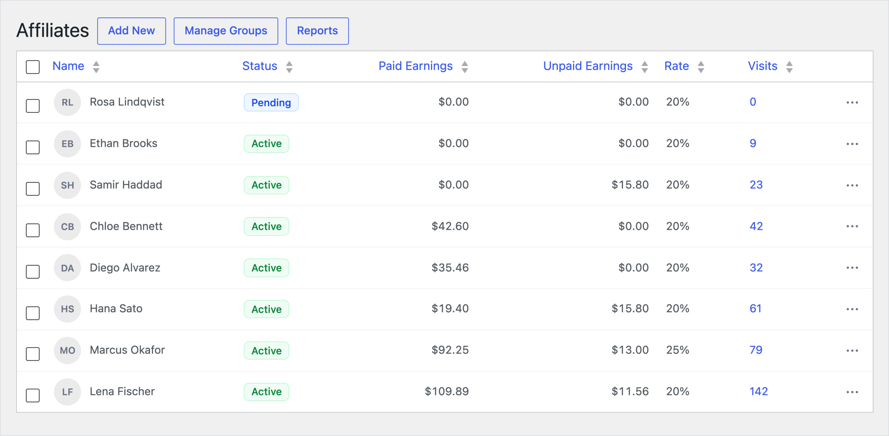Click Ethan Brooks' EB avatar

point(67,144)
